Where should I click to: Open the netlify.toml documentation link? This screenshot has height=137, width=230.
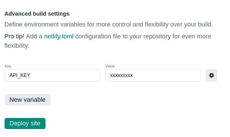coord(59,36)
